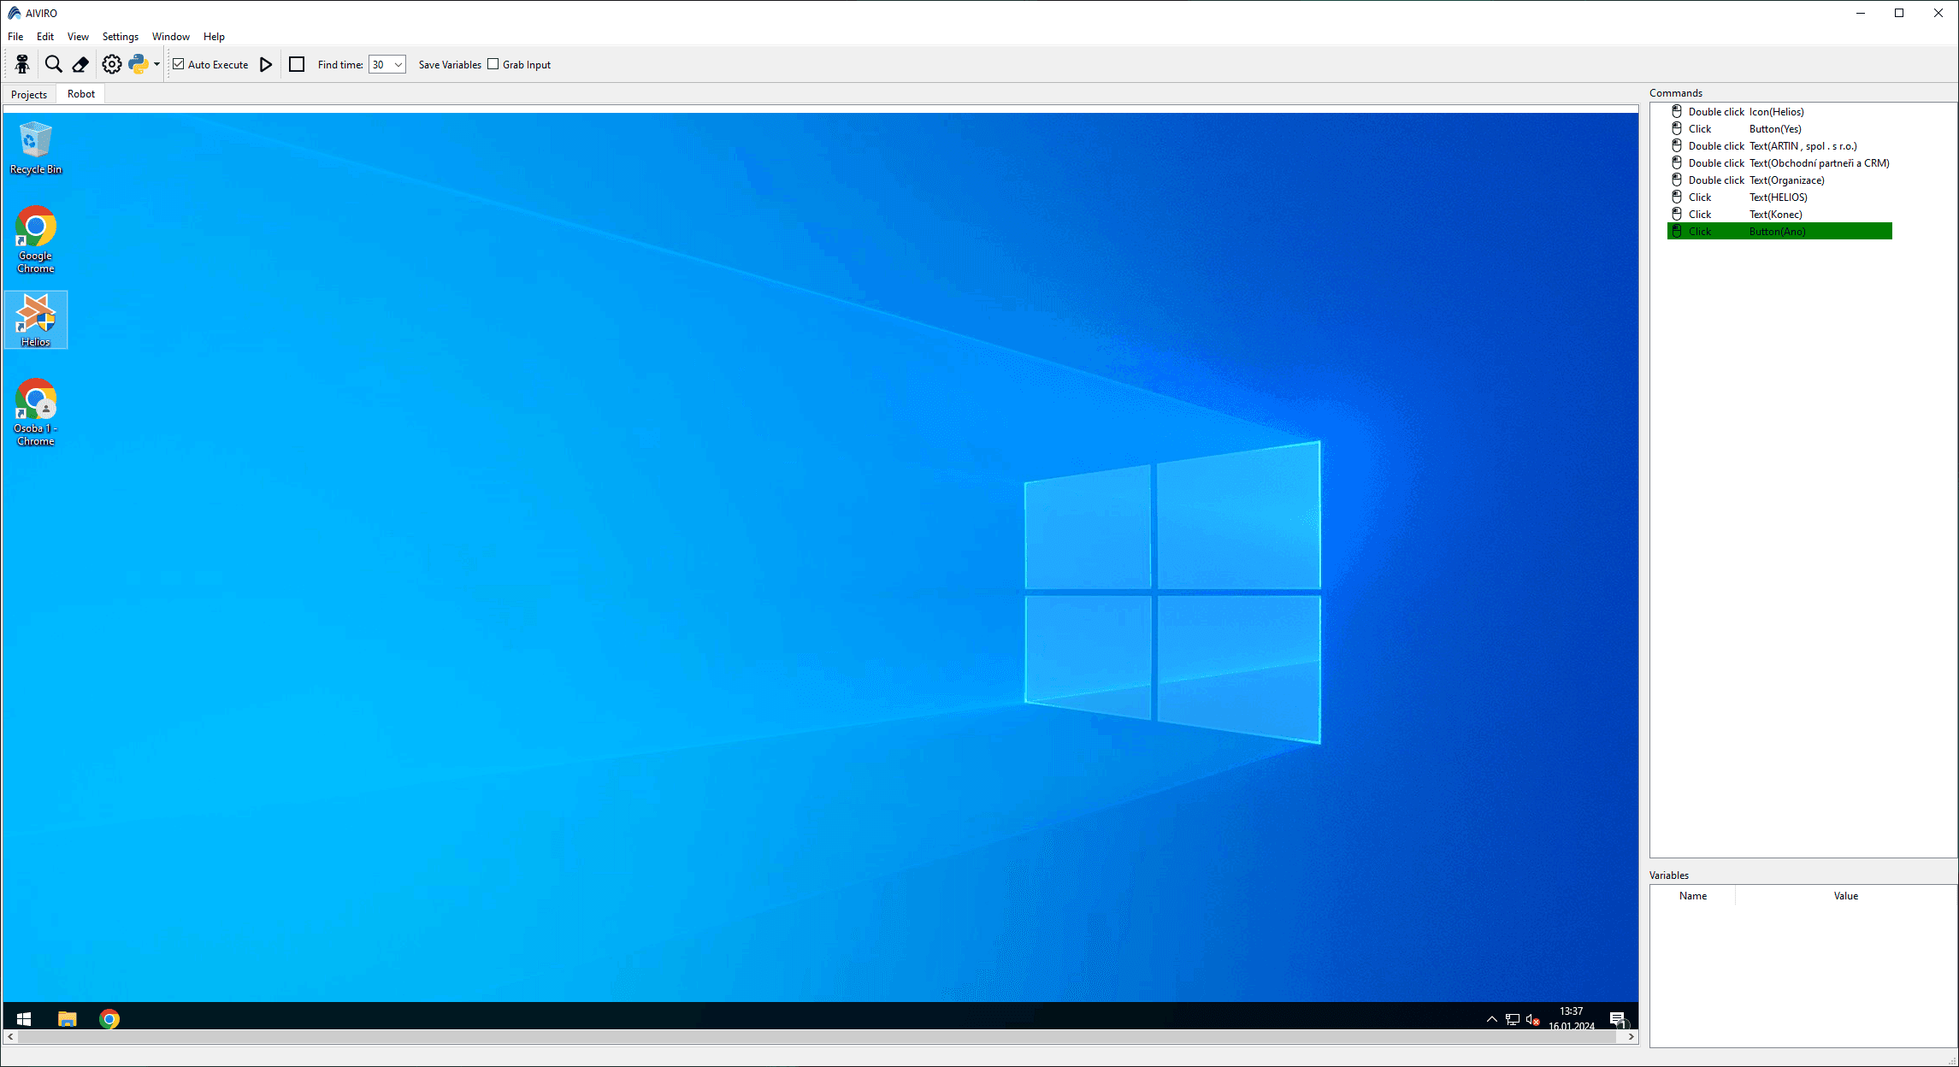
Task: Switch to the Projects tab
Action: pos(29,94)
